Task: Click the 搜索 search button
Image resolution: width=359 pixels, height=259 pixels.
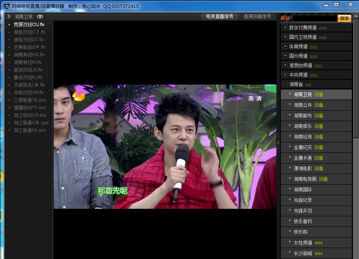Action: click(x=344, y=18)
